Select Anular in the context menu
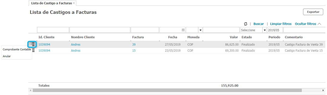Image resolution: width=327 pixels, height=95 pixels. pyautogui.click(x=7, y=56)
